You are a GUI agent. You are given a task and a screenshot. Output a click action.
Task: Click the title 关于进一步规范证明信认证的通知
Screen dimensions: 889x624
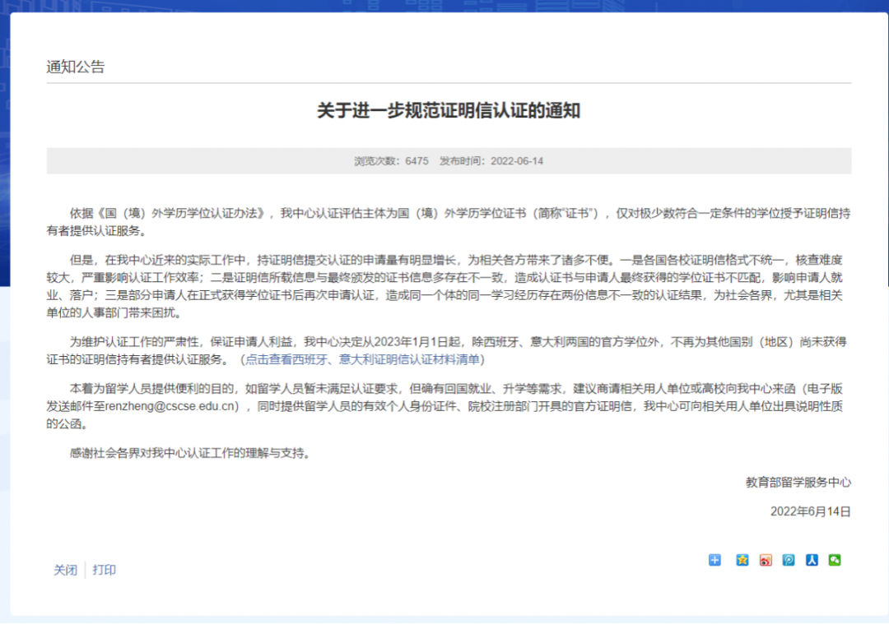pyautogui.click(x=449, y=111)
